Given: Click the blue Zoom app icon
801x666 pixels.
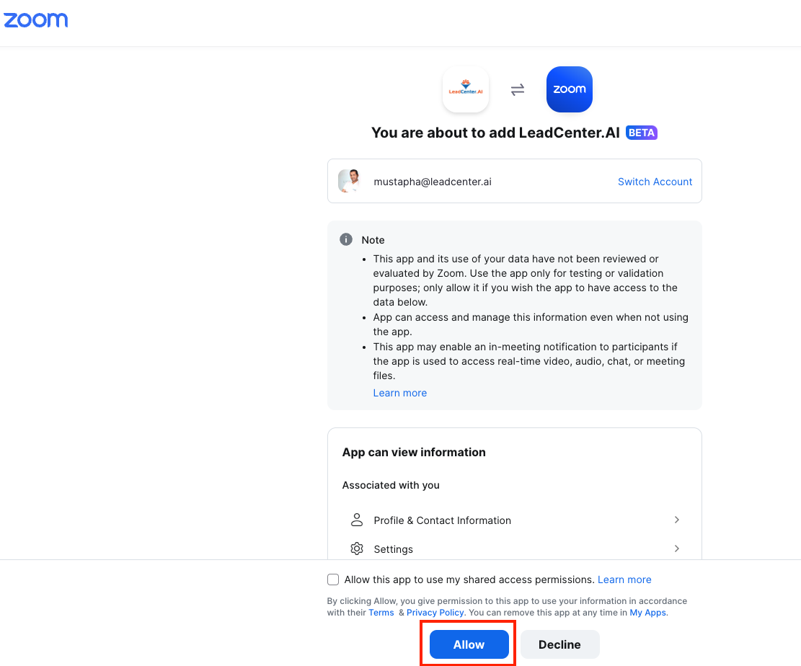Looking at the screenshot, I should point(569,89).
